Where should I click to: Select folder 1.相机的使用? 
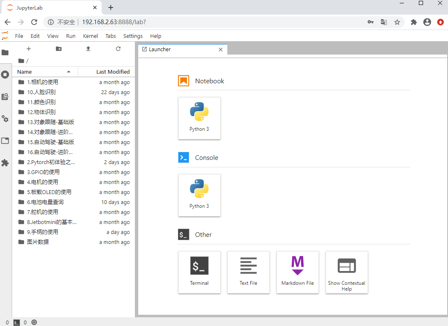(x=74, y=82)
